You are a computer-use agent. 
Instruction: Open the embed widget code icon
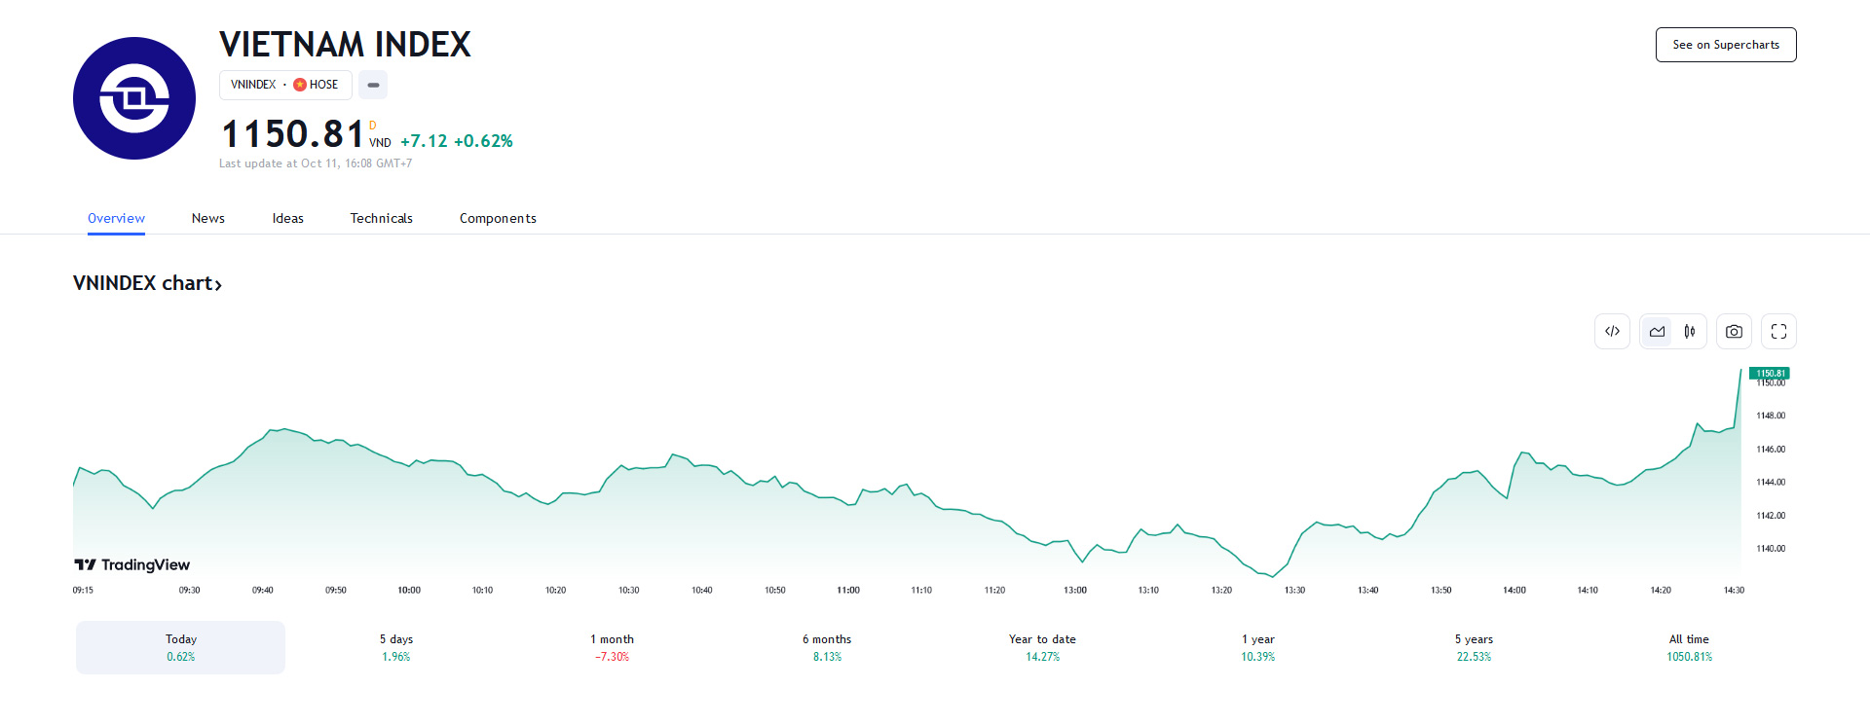click(1612, 332)
